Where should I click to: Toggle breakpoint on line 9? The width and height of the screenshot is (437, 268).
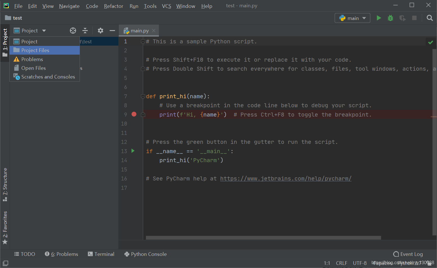pyautogui.click(x=134, y=114)
